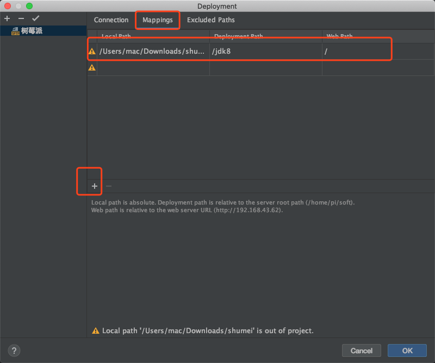
Task: Click the Deployment Path column header
Action: (x=266, y=36)
